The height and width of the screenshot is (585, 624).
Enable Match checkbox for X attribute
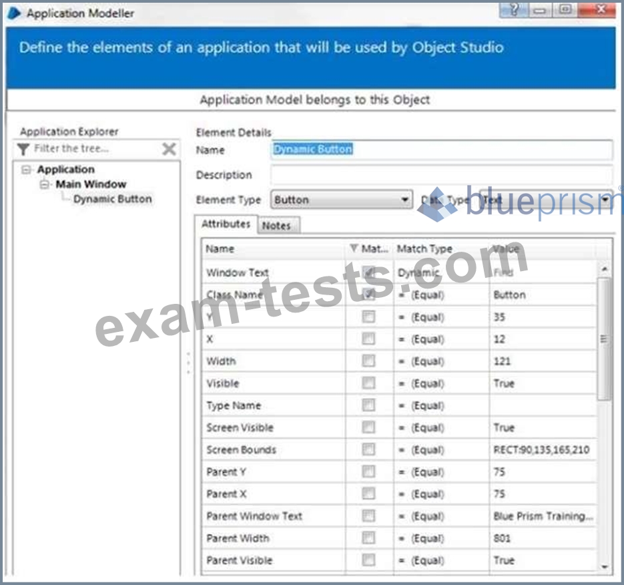click(368, 339)
